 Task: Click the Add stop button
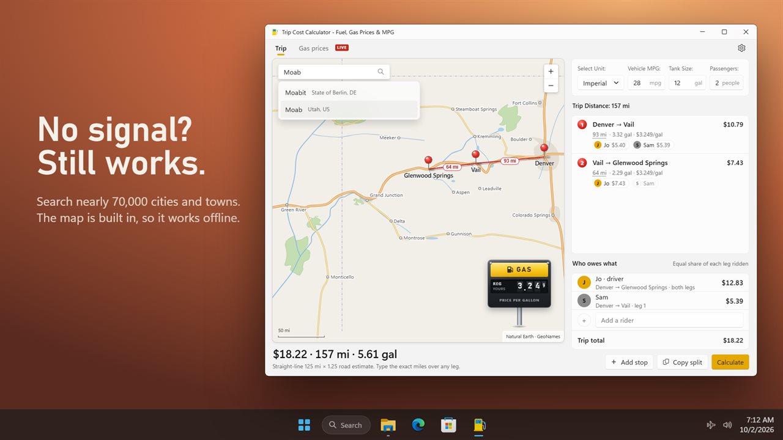(629, 362)
